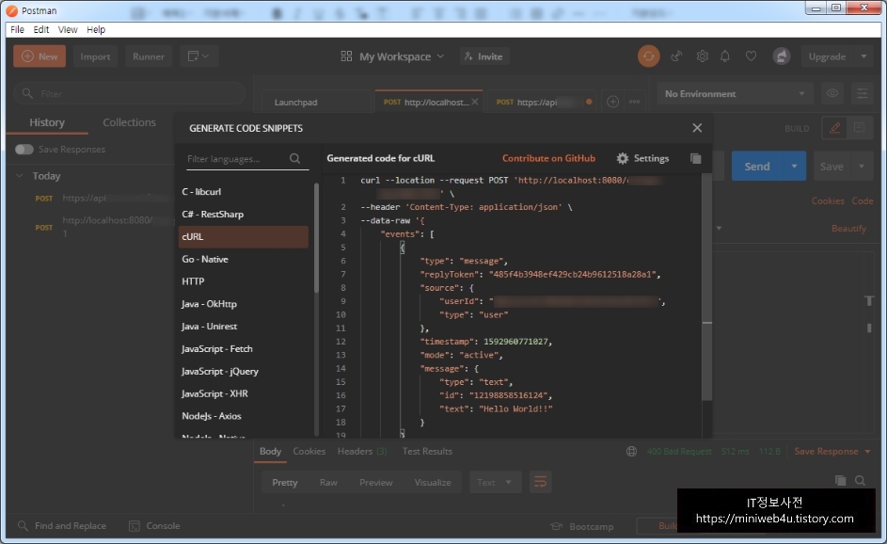Switch to the History tab

point(47,122)
